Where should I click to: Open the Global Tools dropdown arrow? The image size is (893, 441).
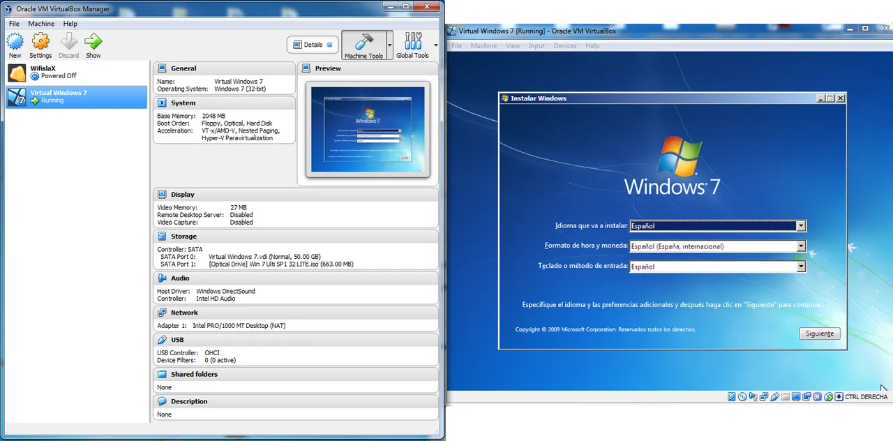[435, 45]
